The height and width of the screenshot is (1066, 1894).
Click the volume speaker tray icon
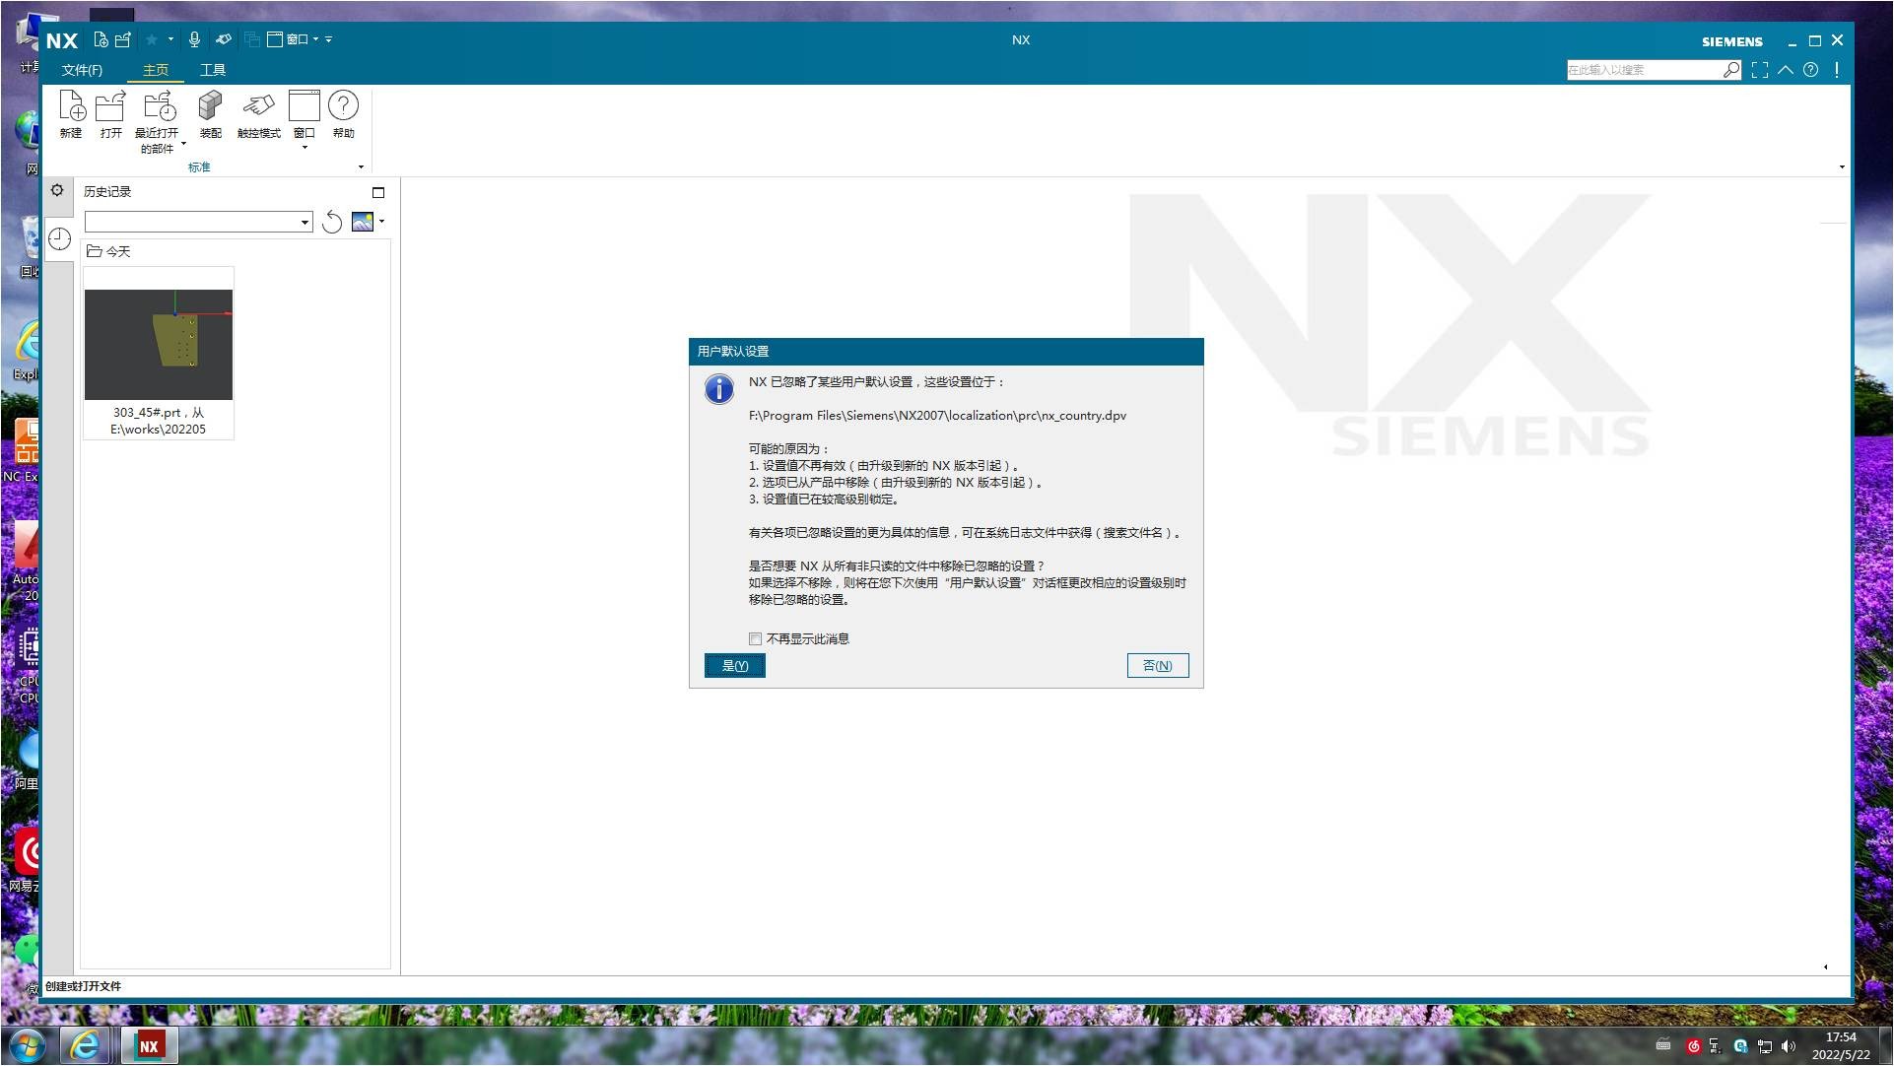coord(1789,1046)
